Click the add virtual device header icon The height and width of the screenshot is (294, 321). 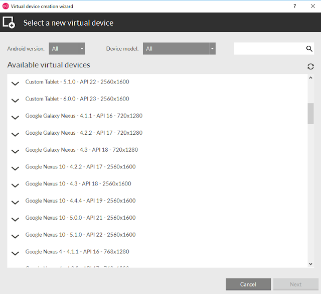9,22
